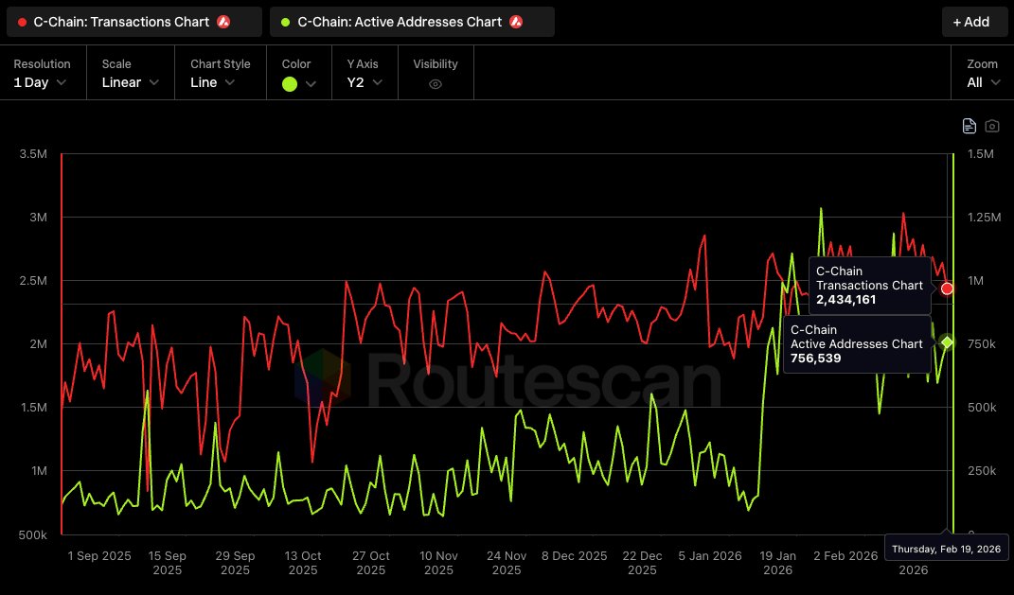Click the green Active Addresses data point marker
Viewport: 1014px width, 595px height.
[x=947, y=342]
